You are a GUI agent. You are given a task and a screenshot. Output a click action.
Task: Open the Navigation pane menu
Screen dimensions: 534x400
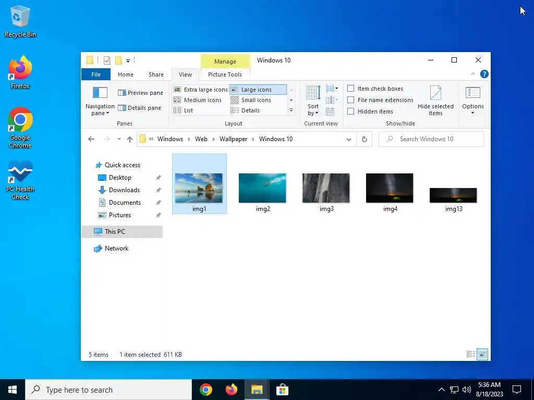pyautogui.click(x=100, y=101)
